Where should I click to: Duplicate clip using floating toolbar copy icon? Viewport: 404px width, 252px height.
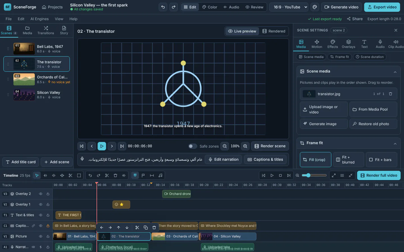[x=146, y=227]
